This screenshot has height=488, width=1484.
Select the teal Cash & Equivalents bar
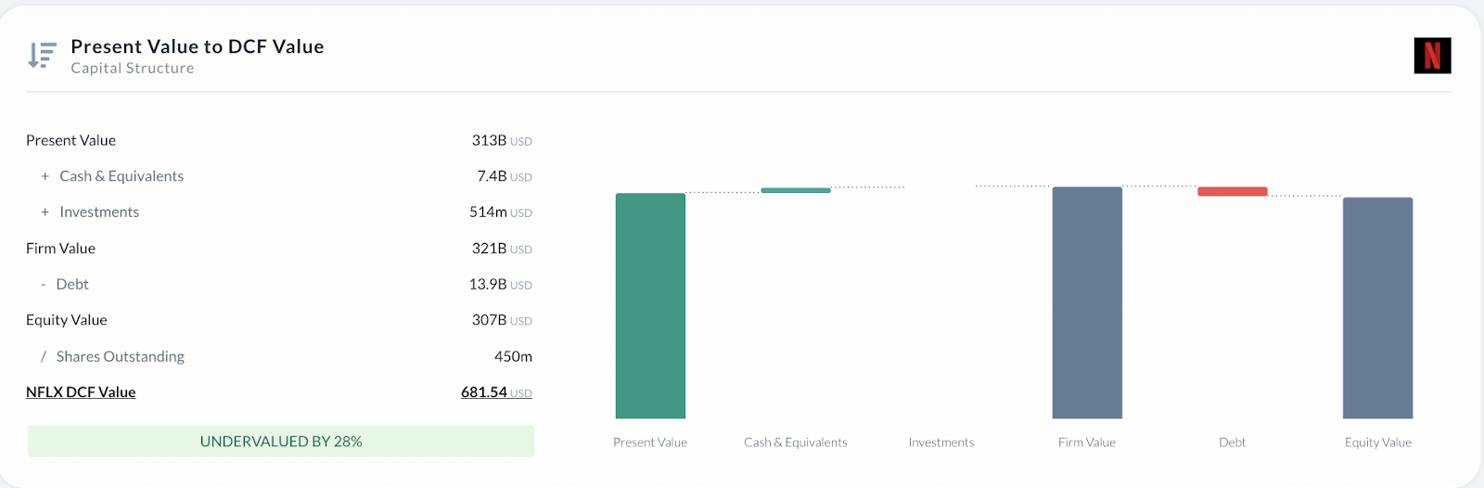pos(796,190)
